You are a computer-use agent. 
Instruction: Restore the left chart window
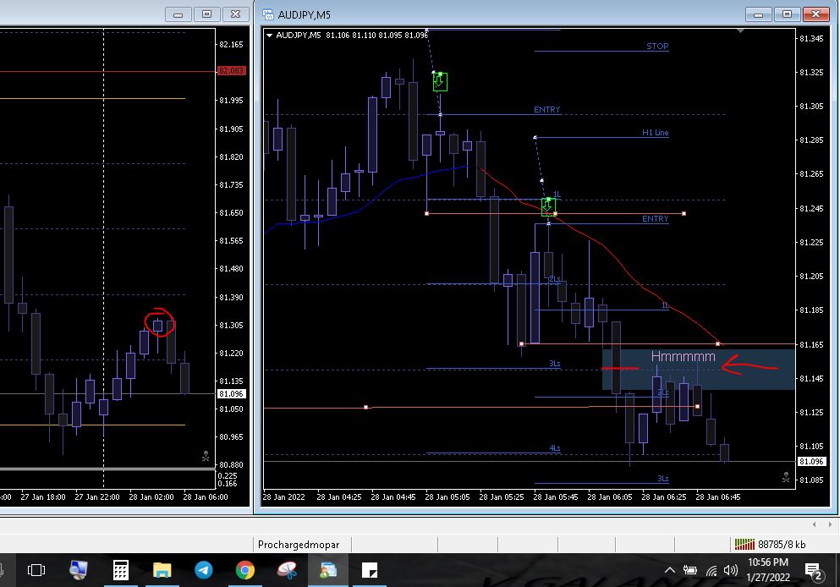tap(206, 14)
